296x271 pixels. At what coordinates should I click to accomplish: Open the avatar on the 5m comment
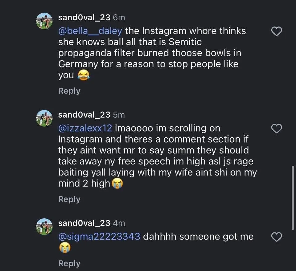45,118
